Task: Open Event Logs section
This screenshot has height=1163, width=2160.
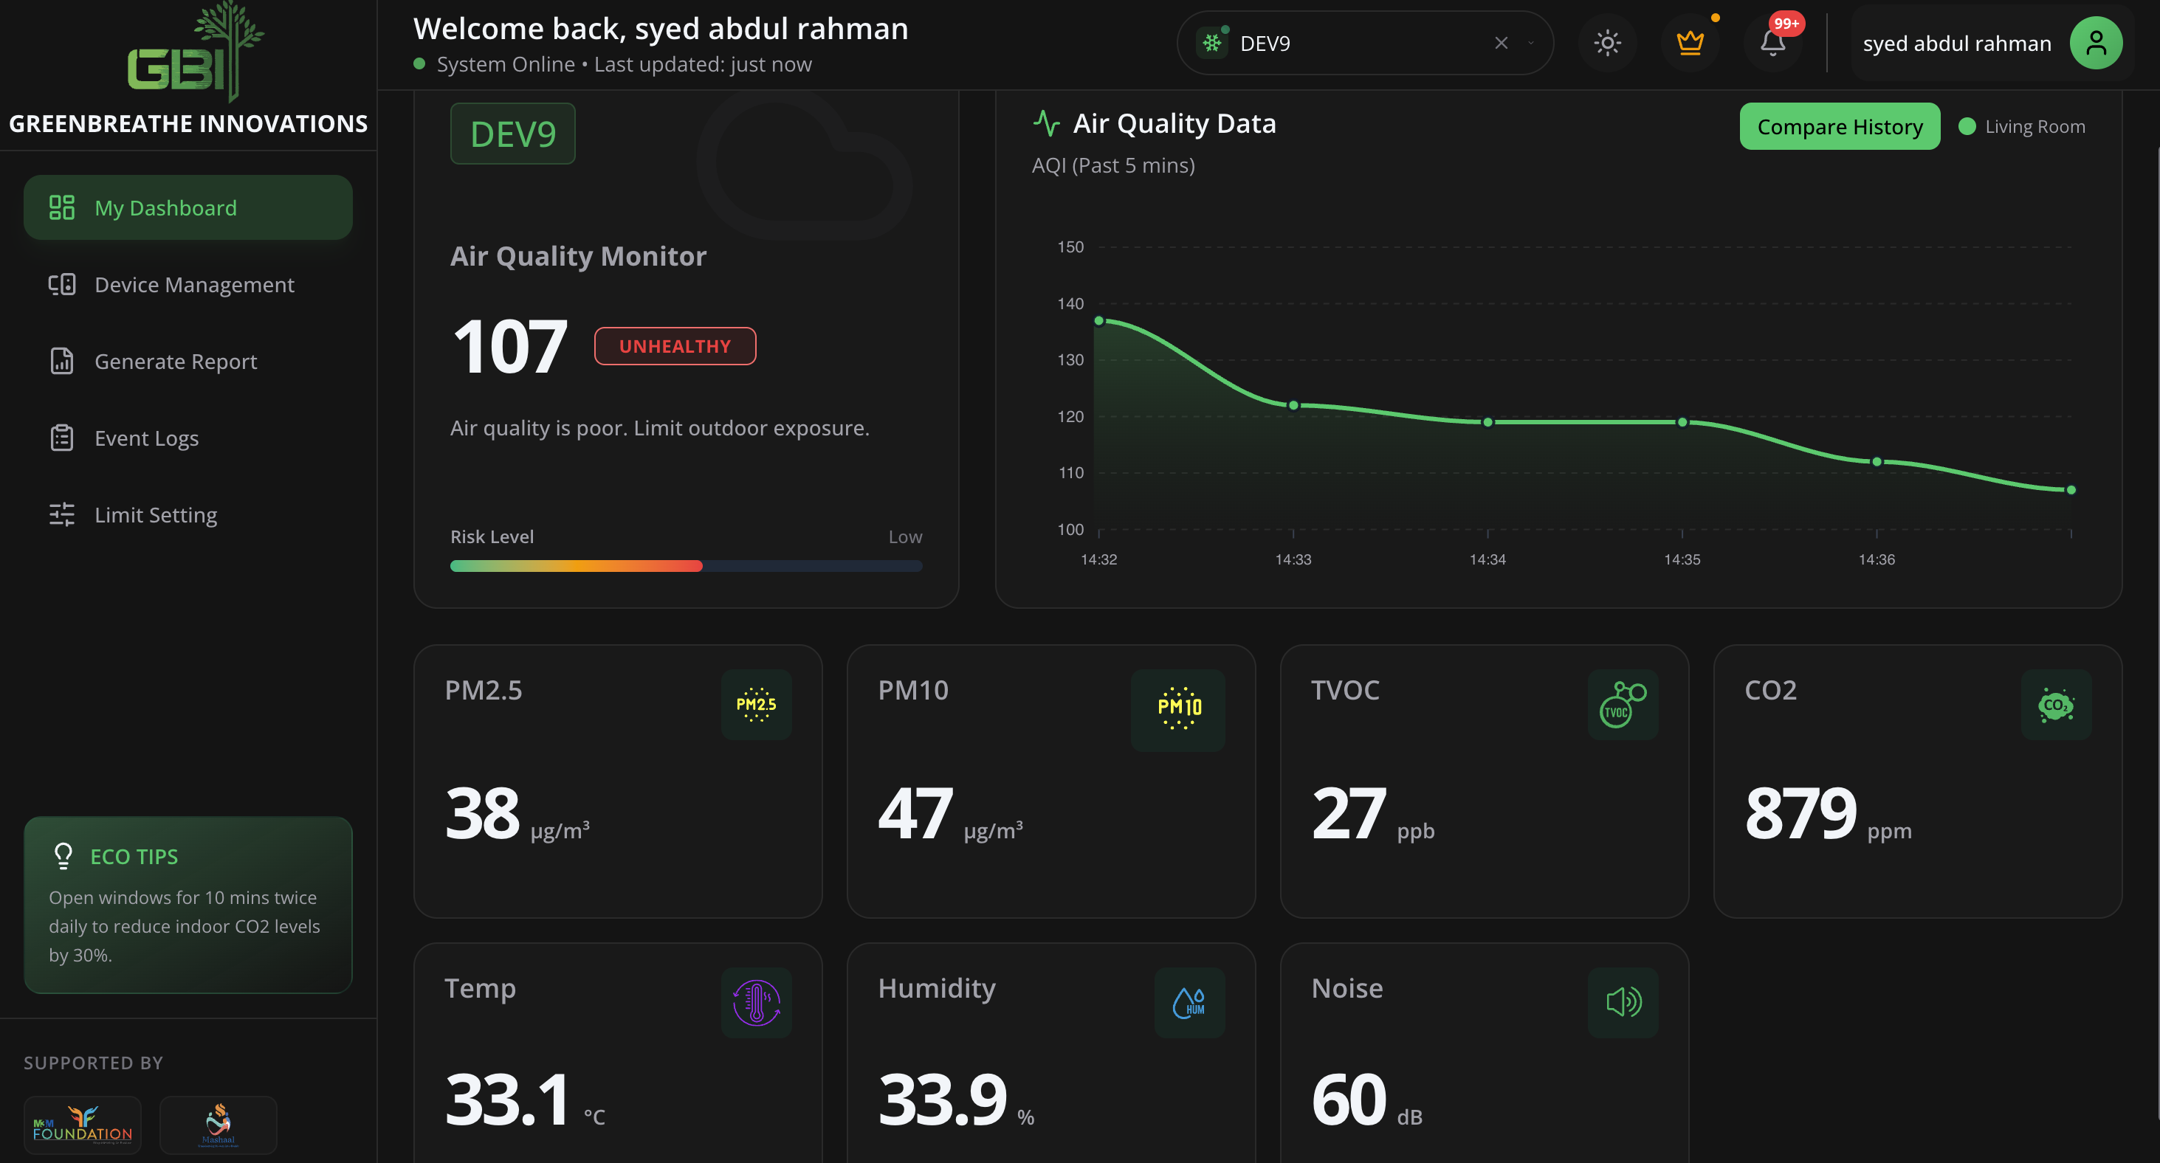Action: point(188,438)
